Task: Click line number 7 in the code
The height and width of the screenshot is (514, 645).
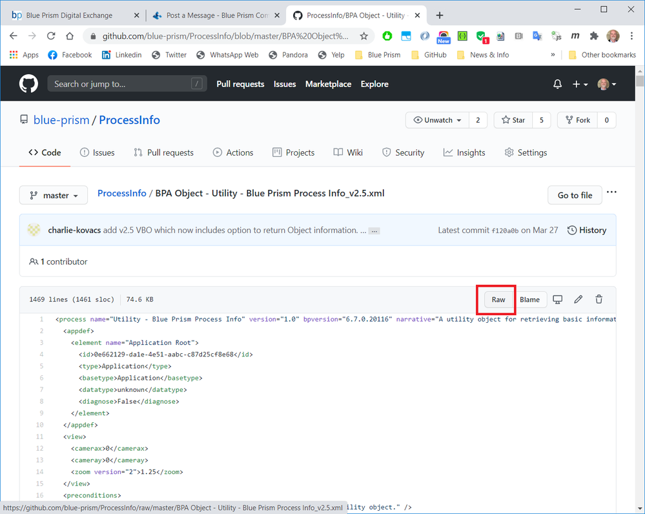Action: [x=41, y=389]
